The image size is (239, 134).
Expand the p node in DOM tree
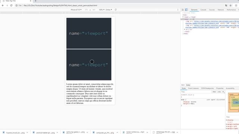(x=184, y=29)
